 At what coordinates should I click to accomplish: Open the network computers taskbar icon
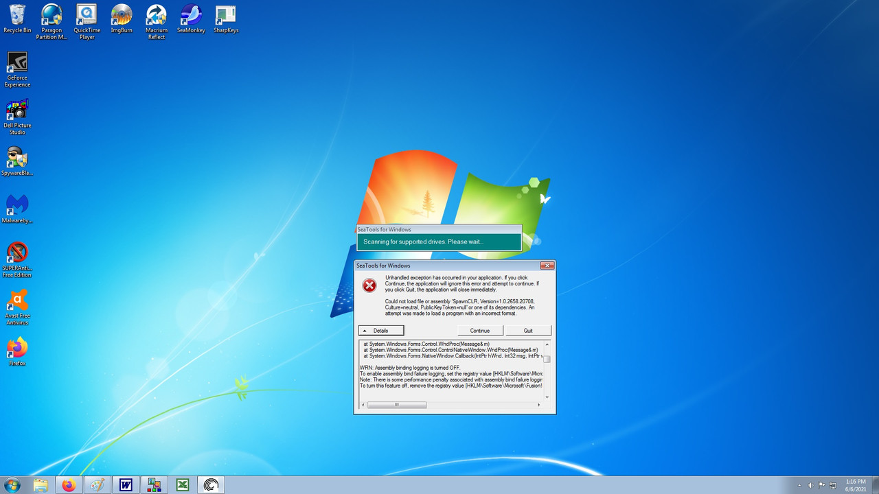click(154, 485)
